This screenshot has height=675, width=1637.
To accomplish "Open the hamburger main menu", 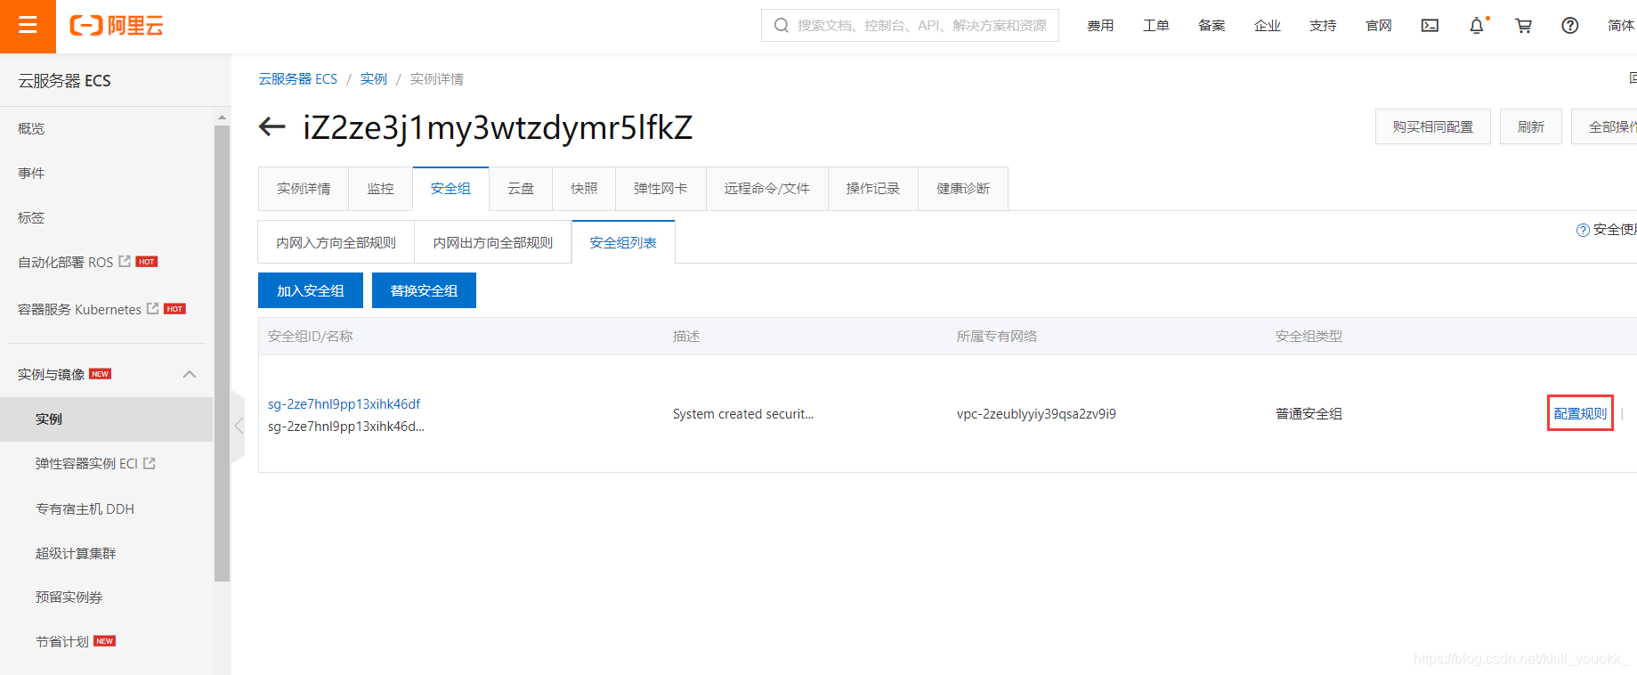I will coord(28,26).
